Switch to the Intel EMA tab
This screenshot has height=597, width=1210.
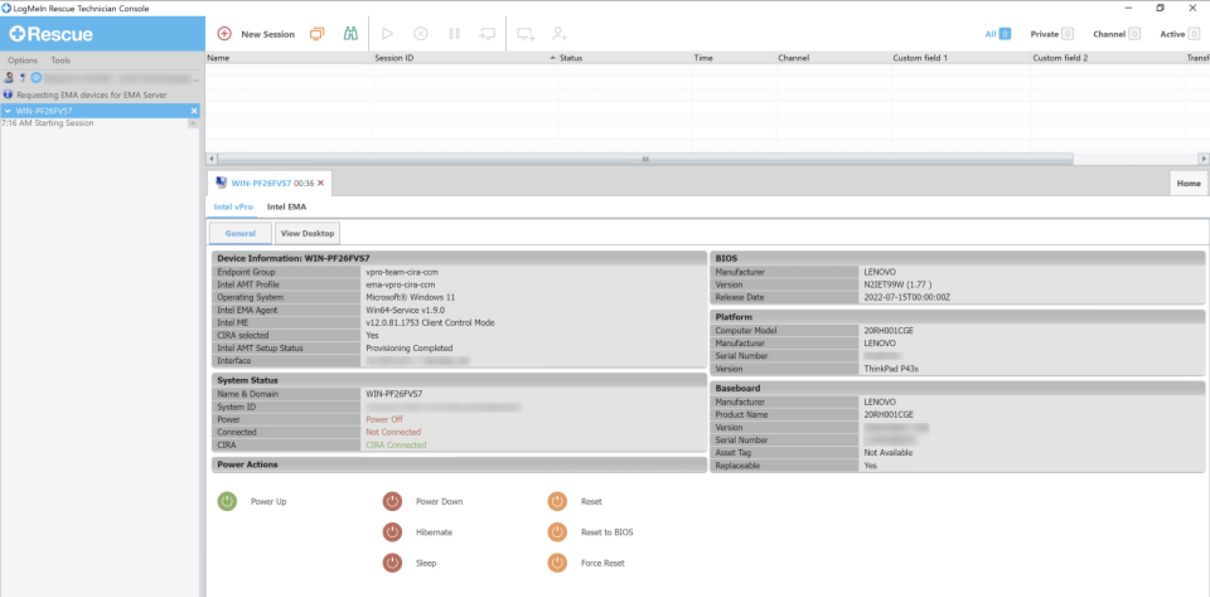[x=287, y=207]
